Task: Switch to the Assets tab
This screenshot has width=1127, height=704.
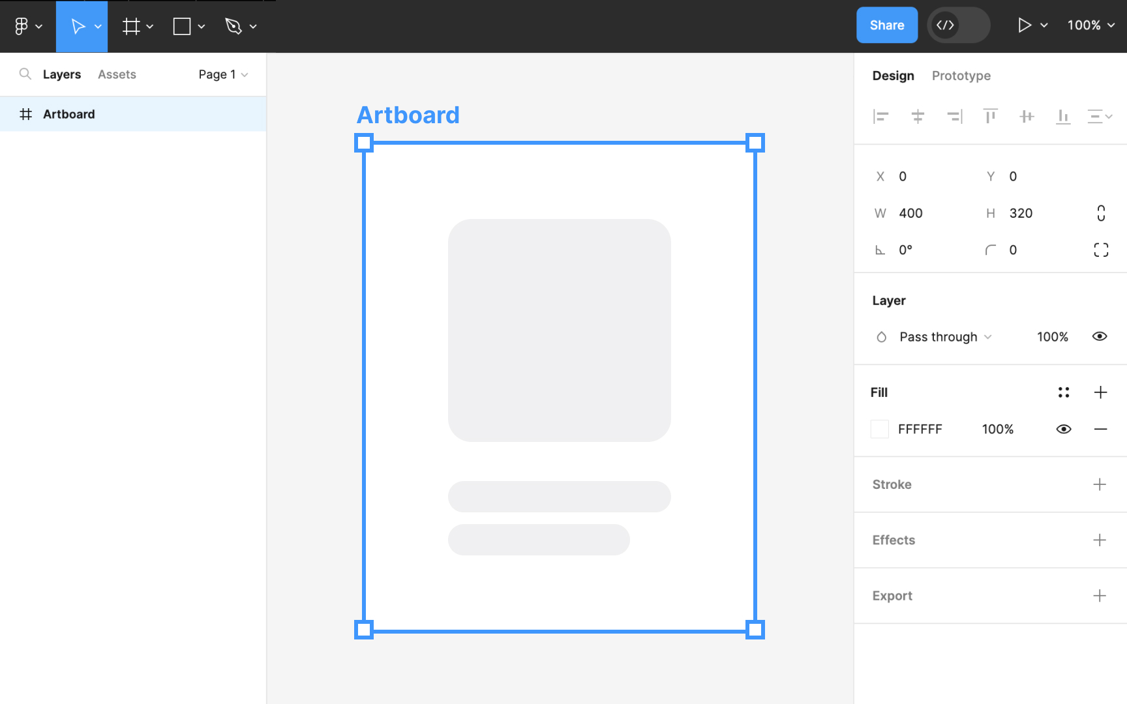Action: (117, 74)
